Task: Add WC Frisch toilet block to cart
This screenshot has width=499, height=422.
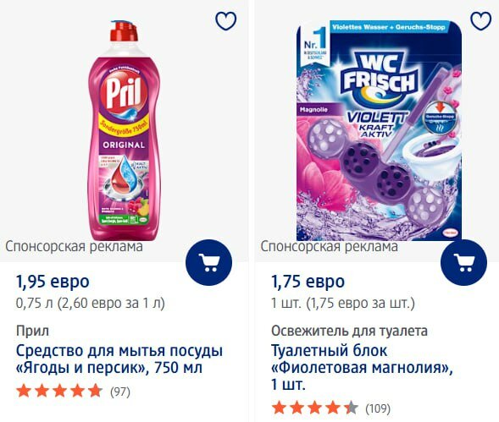Action: (x=463, y=262)
